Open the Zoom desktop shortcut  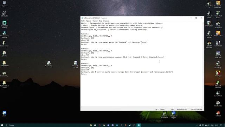click(4, 114)
